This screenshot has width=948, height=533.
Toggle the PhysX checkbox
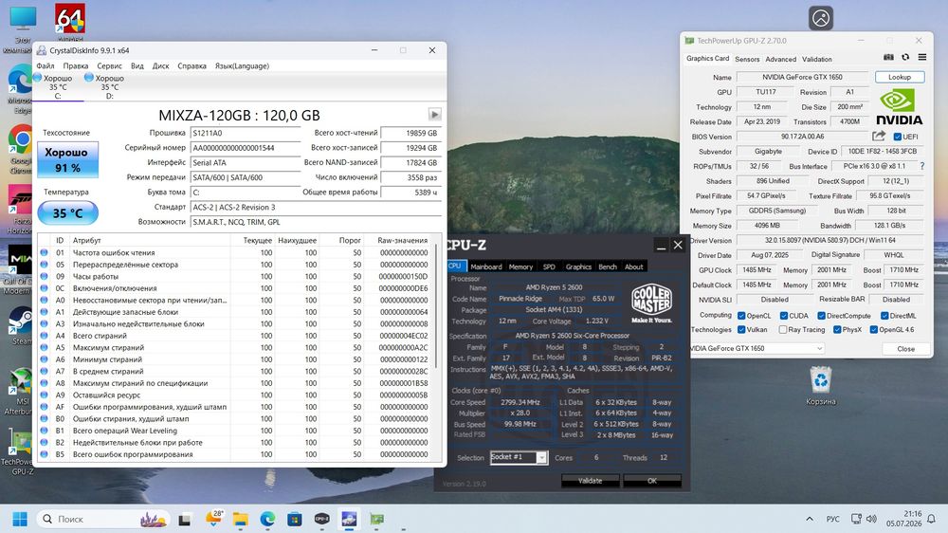point(837,330)
